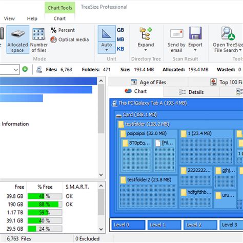Screen dimensions: 243x243
Task: Click the mobile device scan icon
Action: tap(39, 70)
